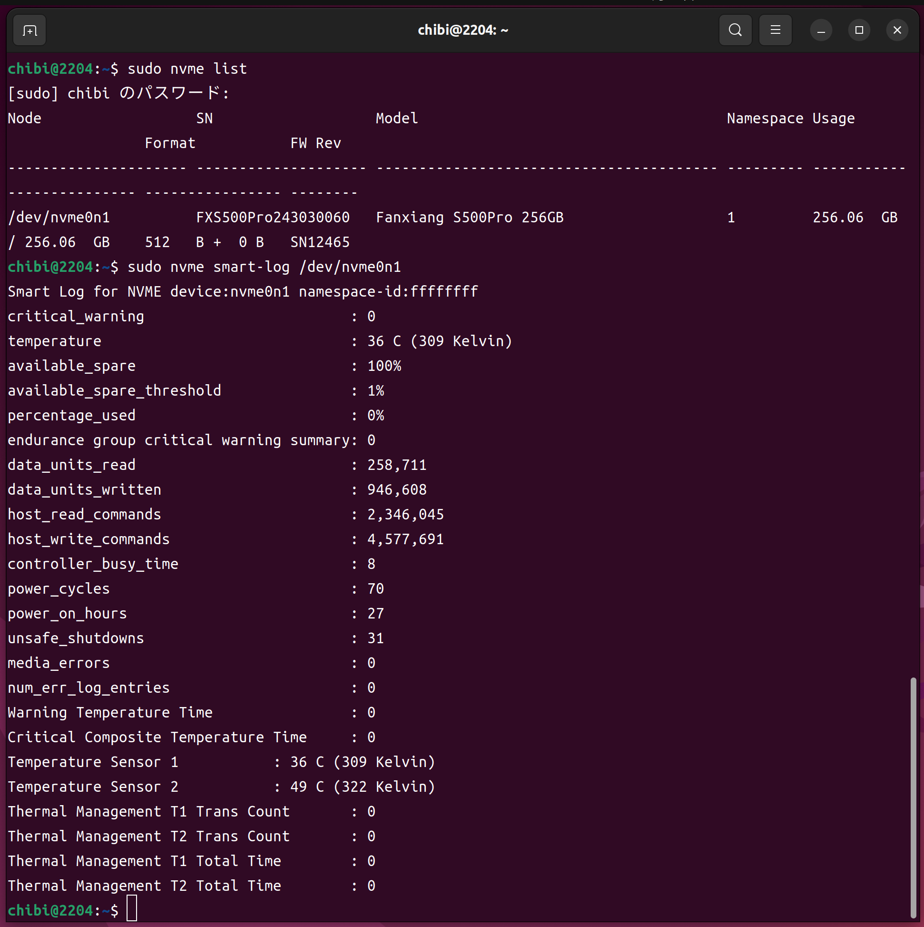This screenshot has width=924, height=927.
Task: Click the data_units_written value 946,608
Action: [x=396, y=489]
